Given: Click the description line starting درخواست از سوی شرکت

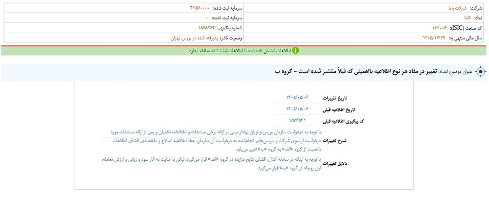Looking at the screenshot, I should coord(216,141).
